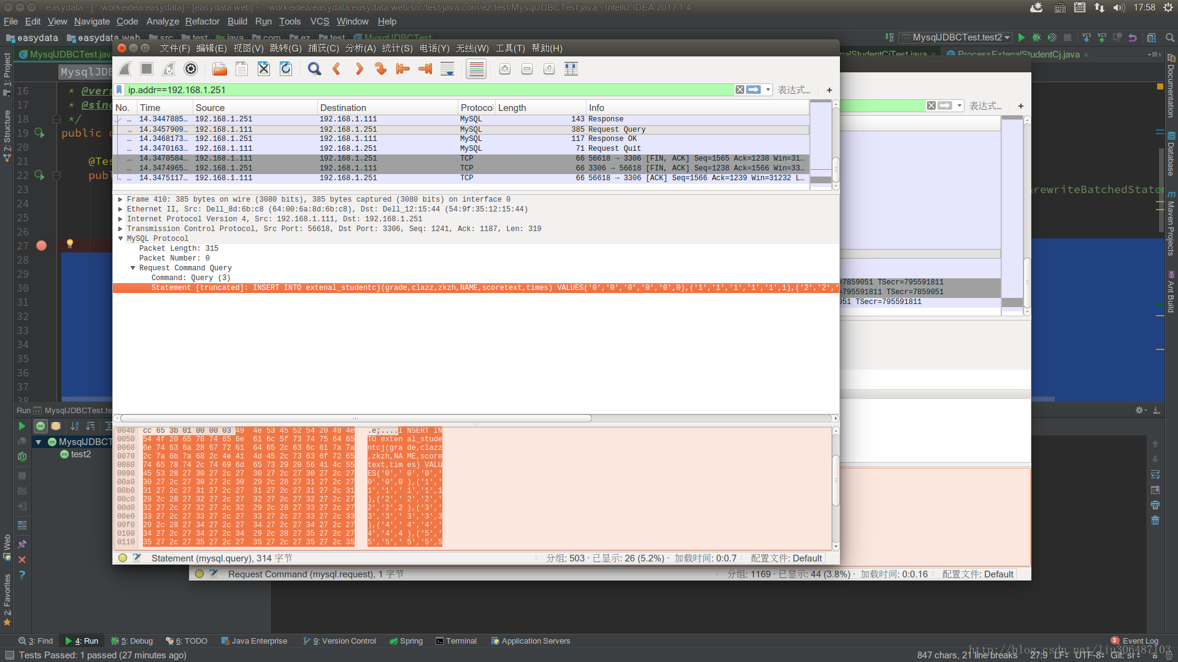This screenshot has width=1178, height=662.
Task: Open the 统计(S) menu
Action: pyautogui.click(x=398, y=48)
